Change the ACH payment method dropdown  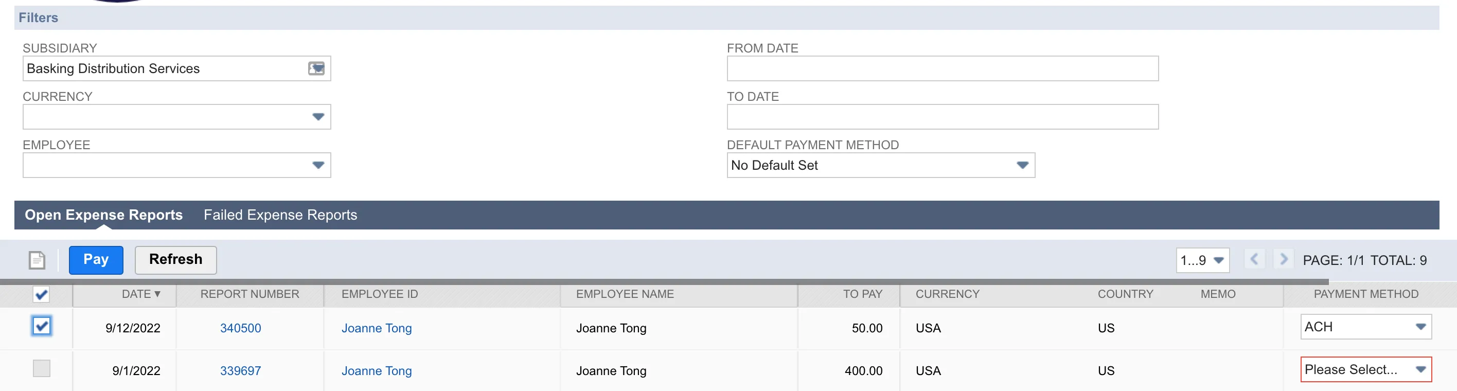click(x=1366, y=327)
